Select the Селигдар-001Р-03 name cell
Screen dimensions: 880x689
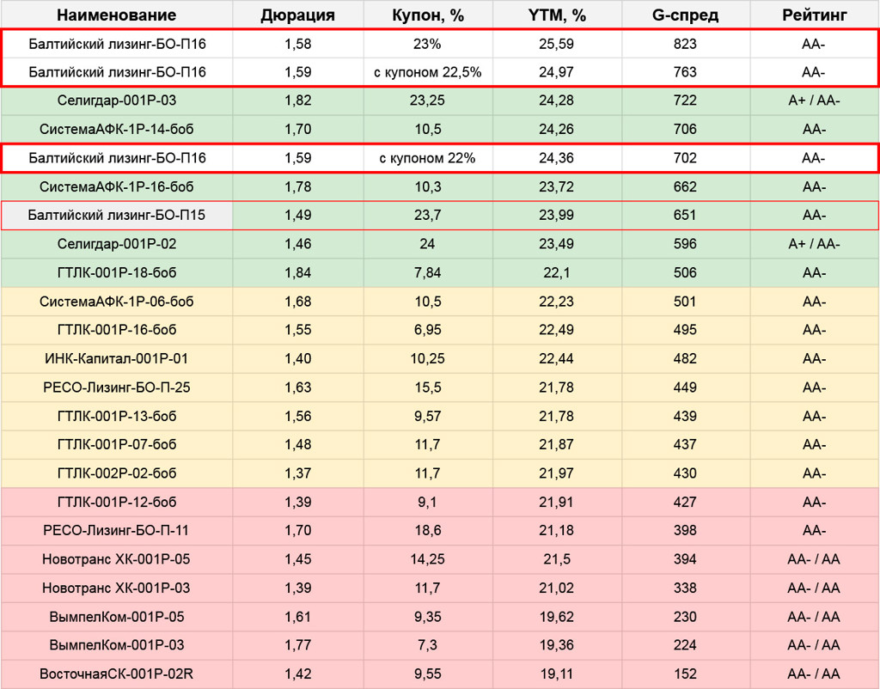(117, 101)
